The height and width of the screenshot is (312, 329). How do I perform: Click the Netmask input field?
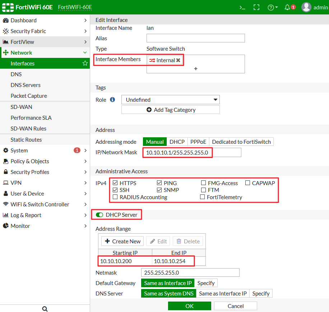coord(190,272)
